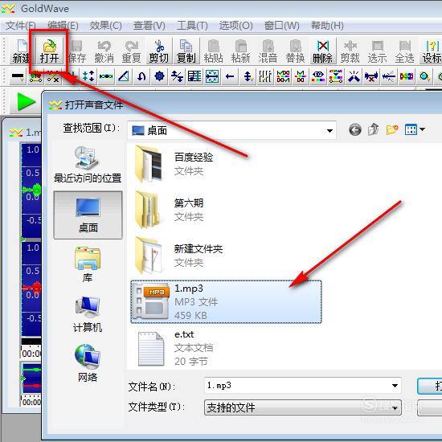This screenshot has height=442, width=442.
Task: Open the 窗口(W) menu
Action: point(281,26)
